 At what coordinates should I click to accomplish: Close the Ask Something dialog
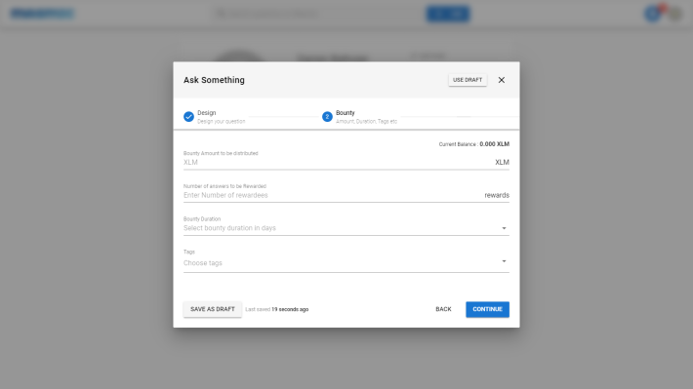[x=501, y=80]
